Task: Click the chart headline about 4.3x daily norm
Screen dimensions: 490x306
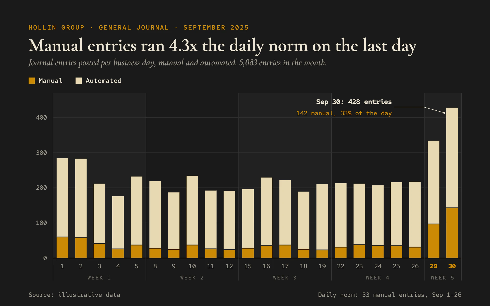Action: 223,46
